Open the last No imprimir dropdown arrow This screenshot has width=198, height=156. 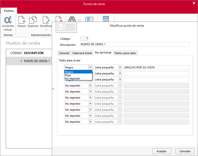90,122
